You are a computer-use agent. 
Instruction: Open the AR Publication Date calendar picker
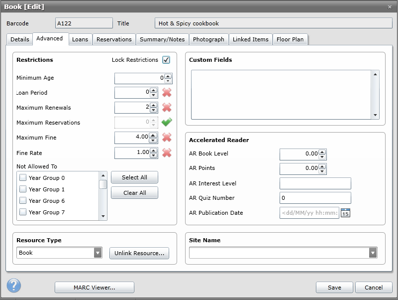pyautogui.click(x=345, y=213)
